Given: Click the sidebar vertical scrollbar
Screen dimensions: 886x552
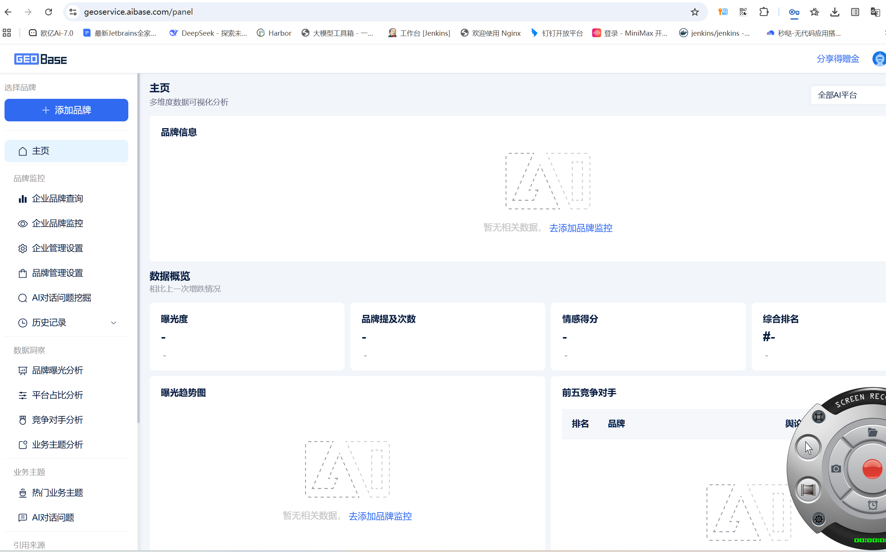Looking at the screenshot, I should [x=138, y=248].
